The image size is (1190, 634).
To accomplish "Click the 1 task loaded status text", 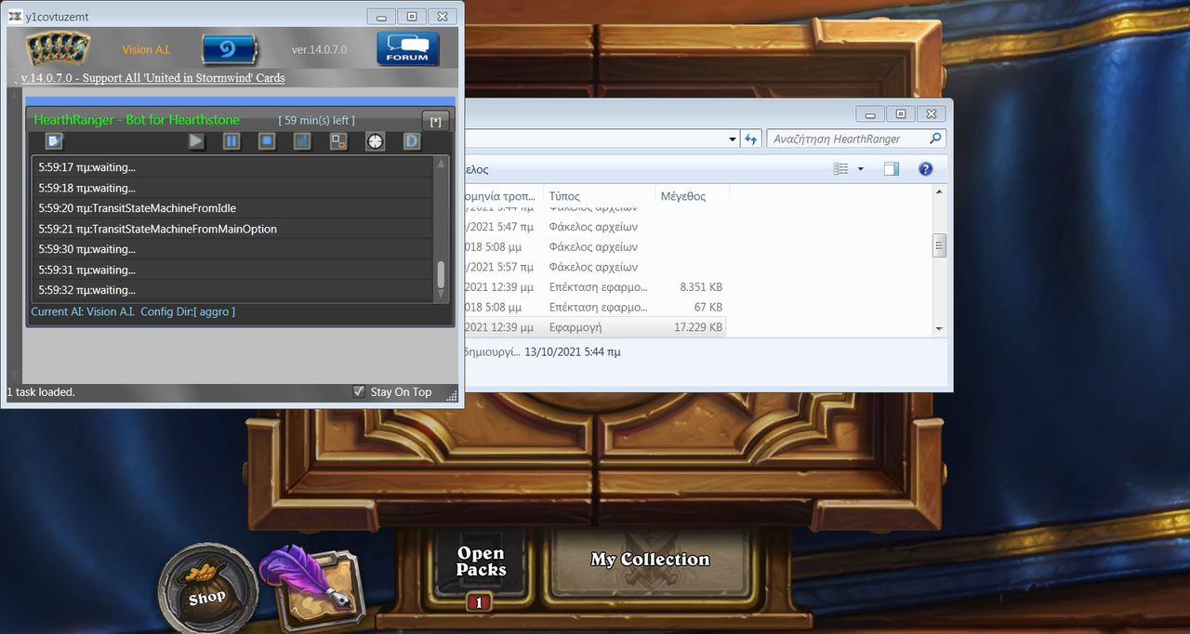I will tap(41, 392).
